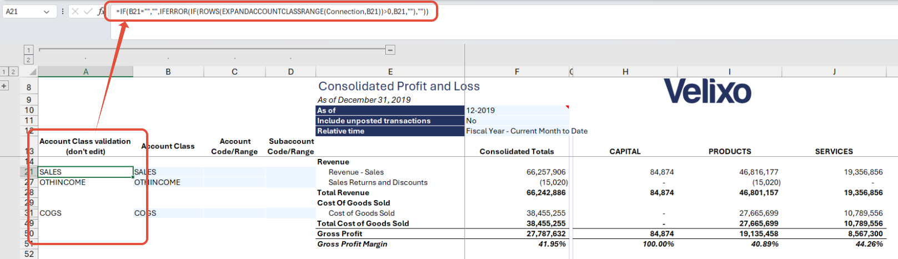Click Total Cost of Goods Sold label
The width and height of the screenshot is (898, 259).
(x=363, y=223)
